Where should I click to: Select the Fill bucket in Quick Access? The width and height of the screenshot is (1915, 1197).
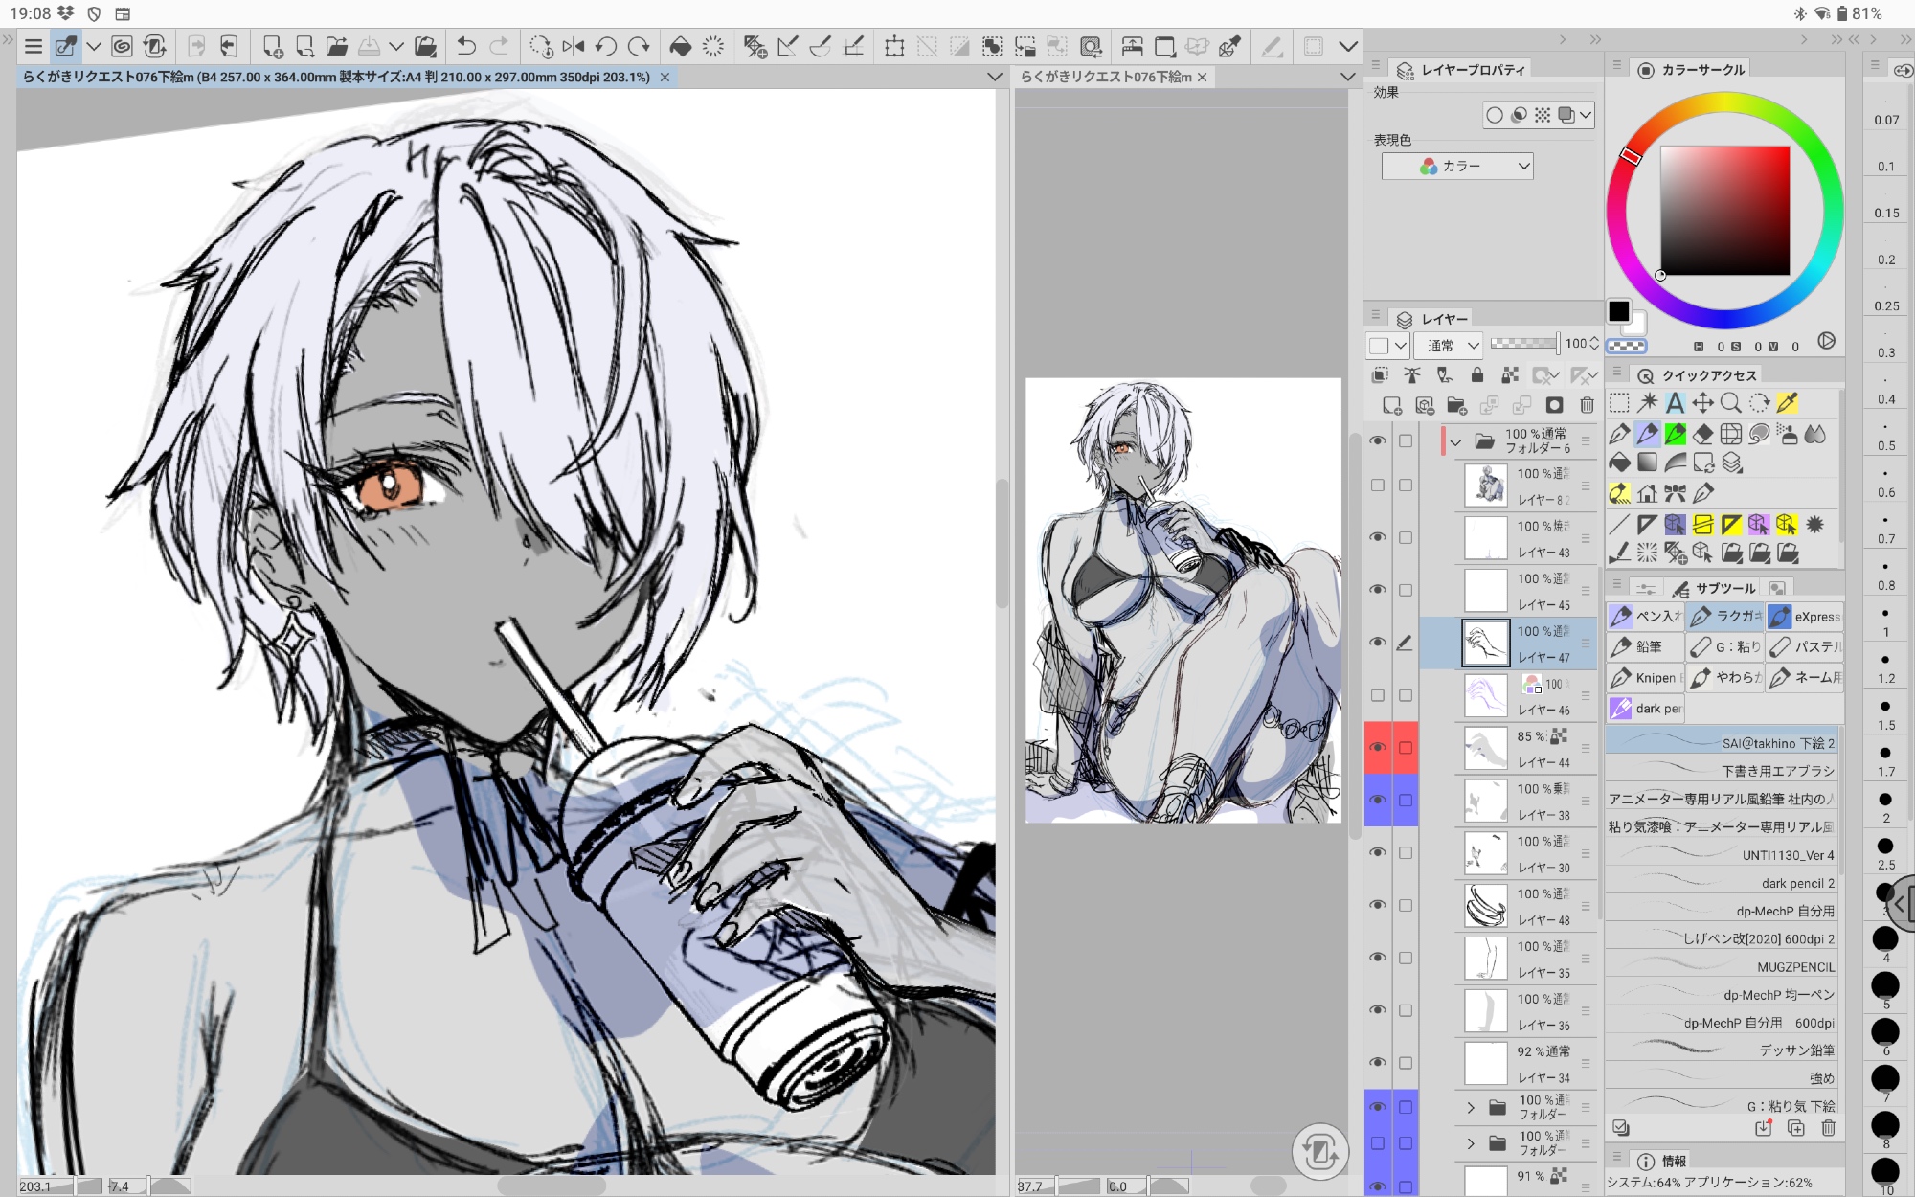1619,463
